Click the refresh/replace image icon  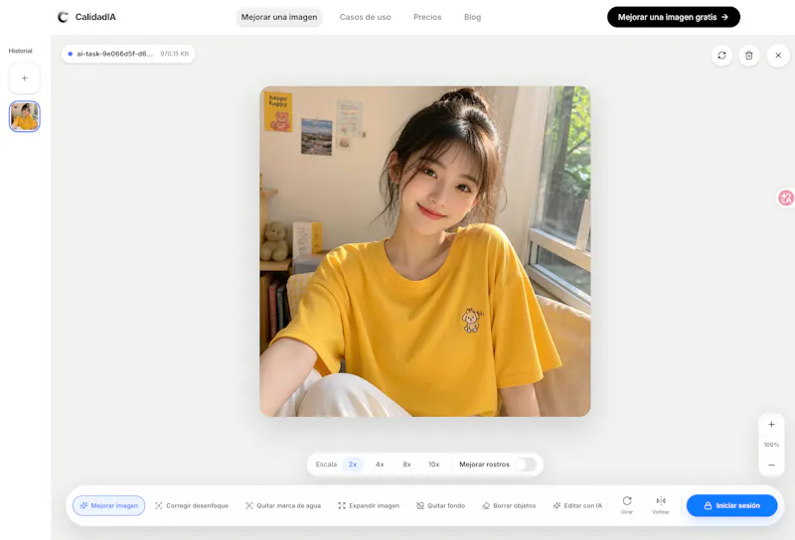tap(722, 56)
